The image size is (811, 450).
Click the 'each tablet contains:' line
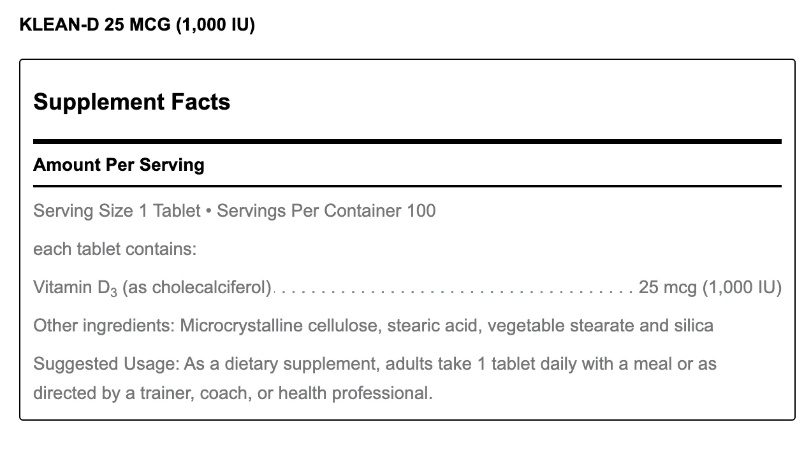115,249
